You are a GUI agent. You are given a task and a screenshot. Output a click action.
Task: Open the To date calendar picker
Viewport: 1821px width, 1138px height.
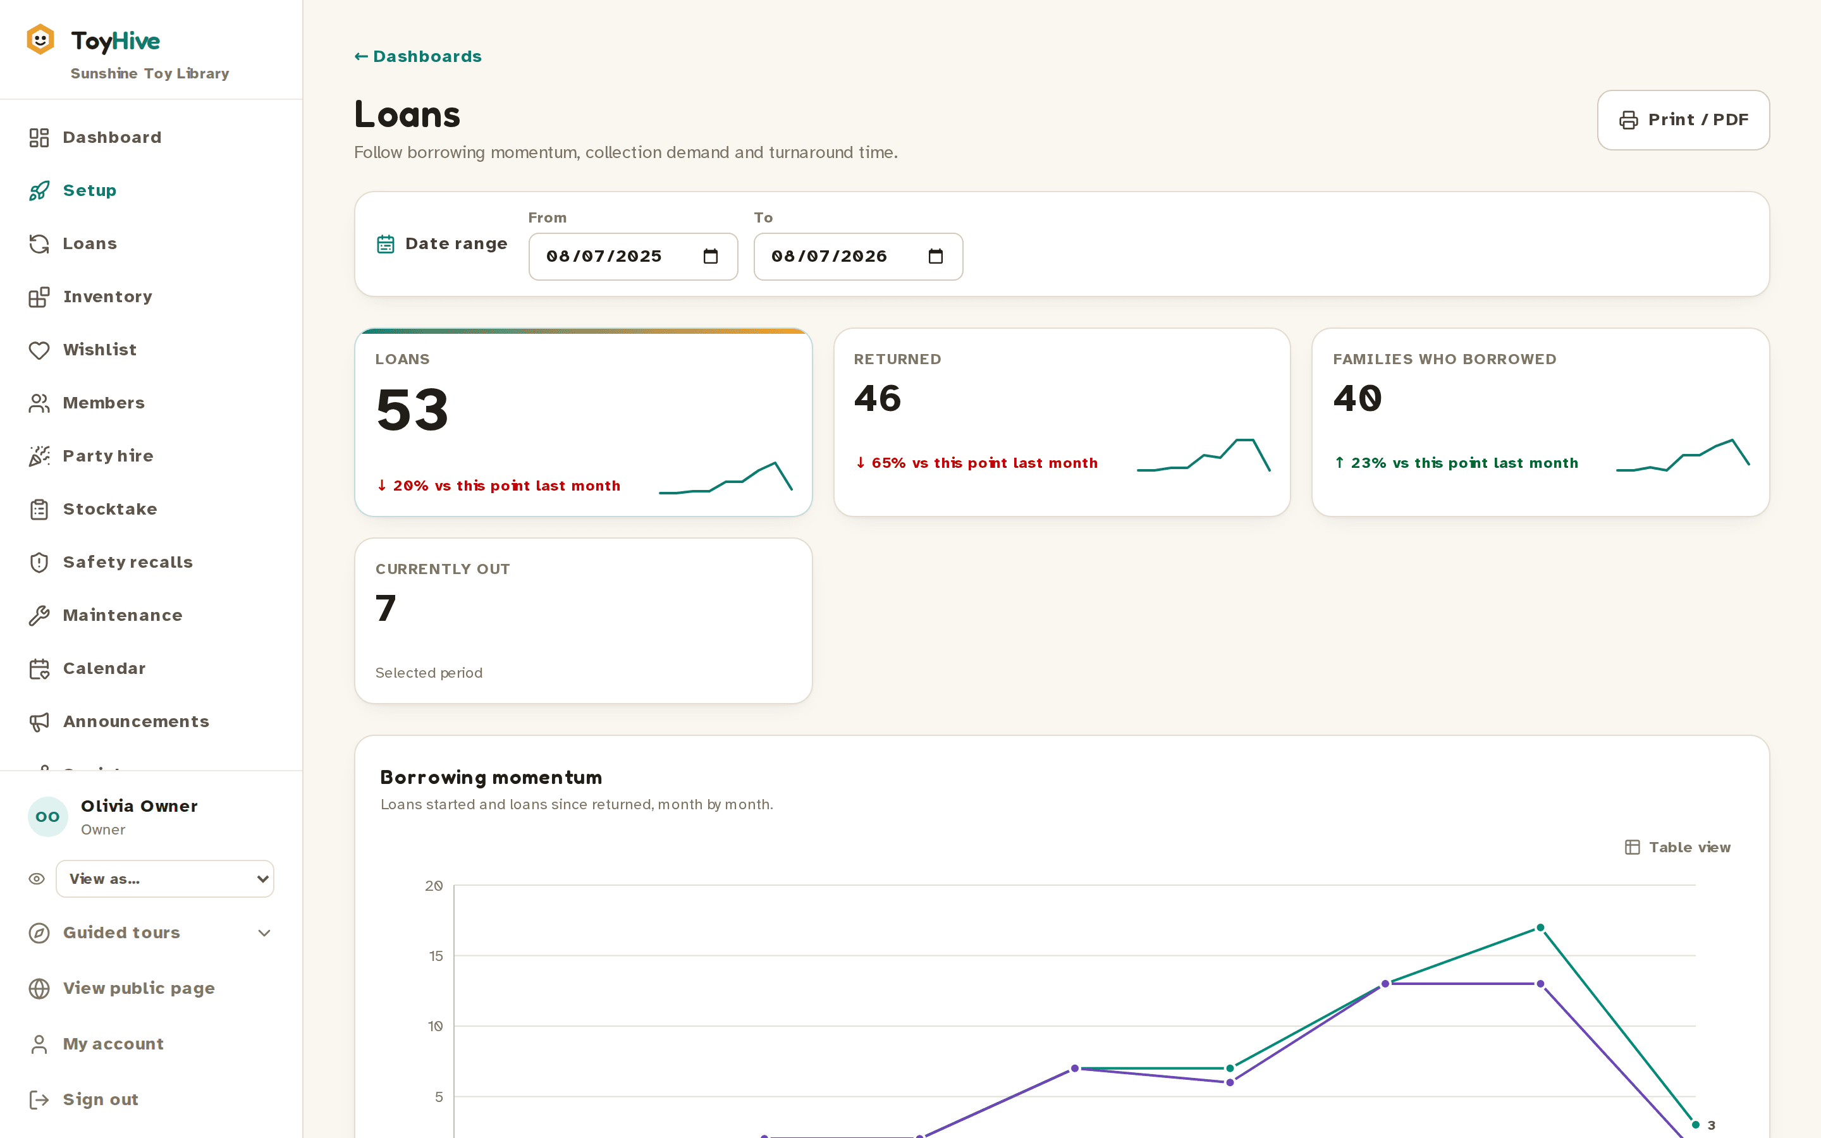935,257
